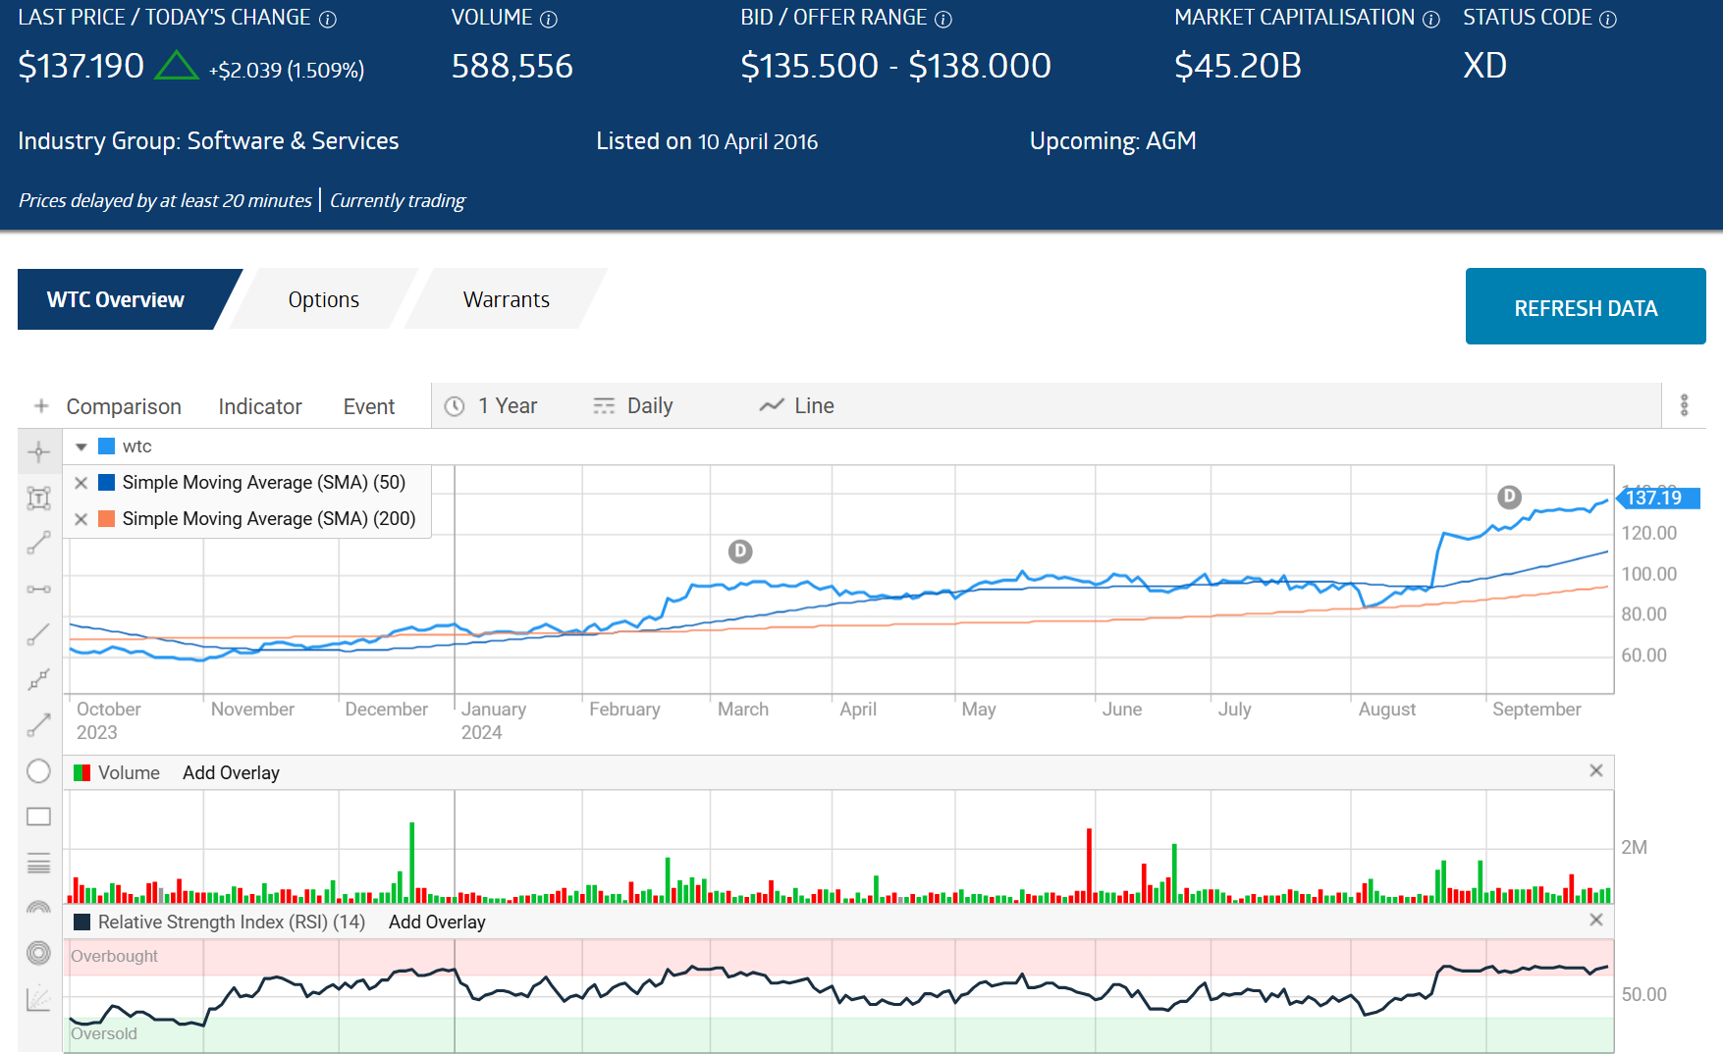Close the Volume panel
The width and height of the screenshot is (1723, 1054).
click(x=1596, y=771)
